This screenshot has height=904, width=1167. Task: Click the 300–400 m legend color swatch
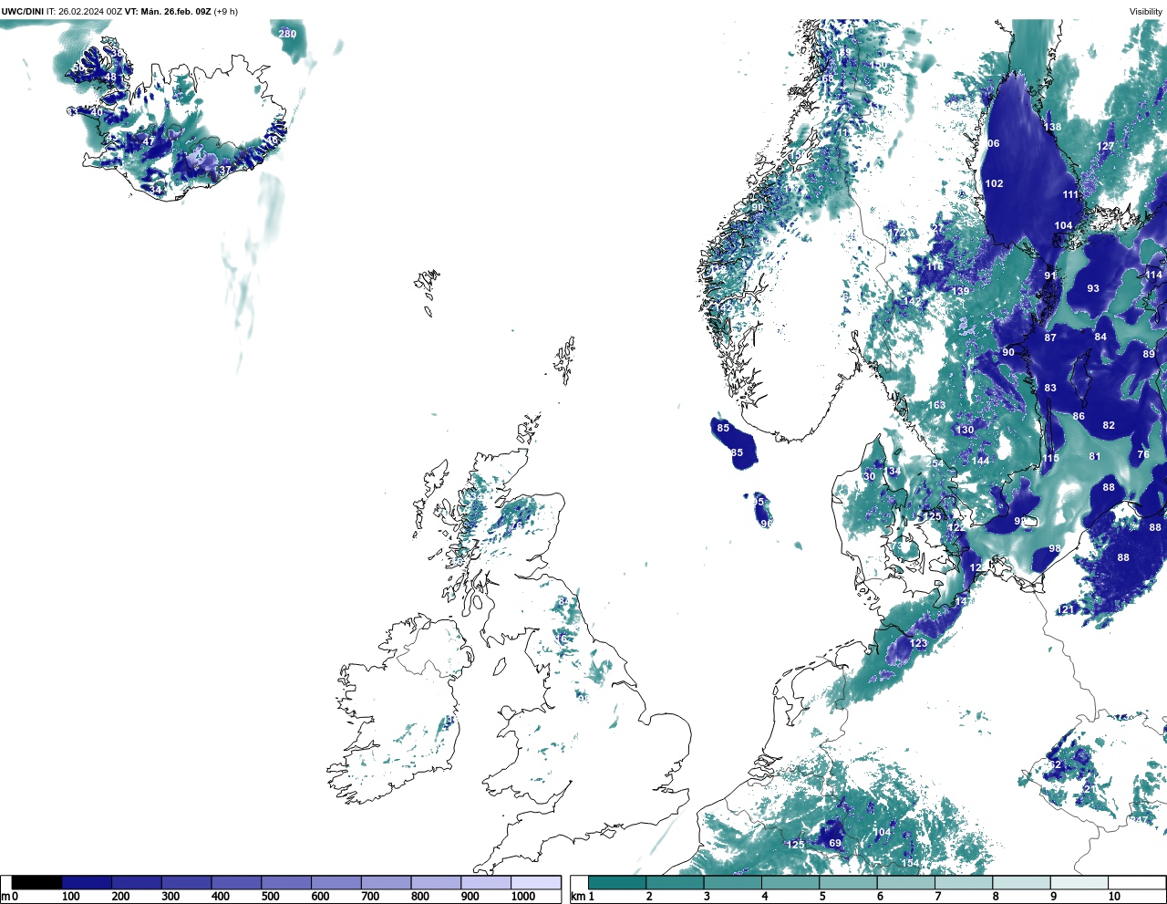click(x=186, y=882)
